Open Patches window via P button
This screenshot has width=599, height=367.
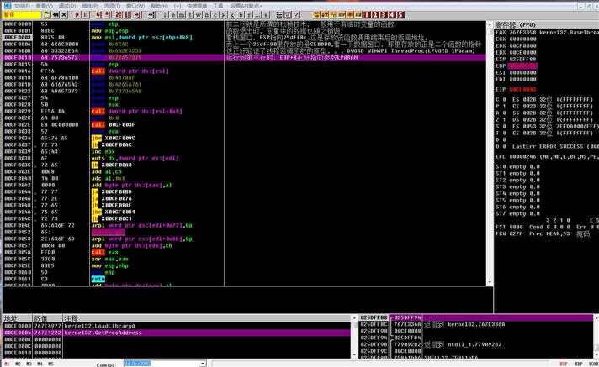pyautogui.click(x=224, y=15)
